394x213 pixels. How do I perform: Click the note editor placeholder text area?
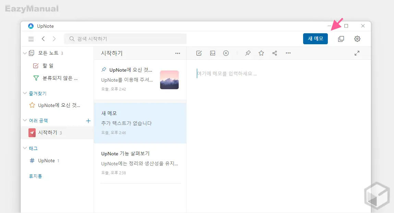[x=227, y=74]
